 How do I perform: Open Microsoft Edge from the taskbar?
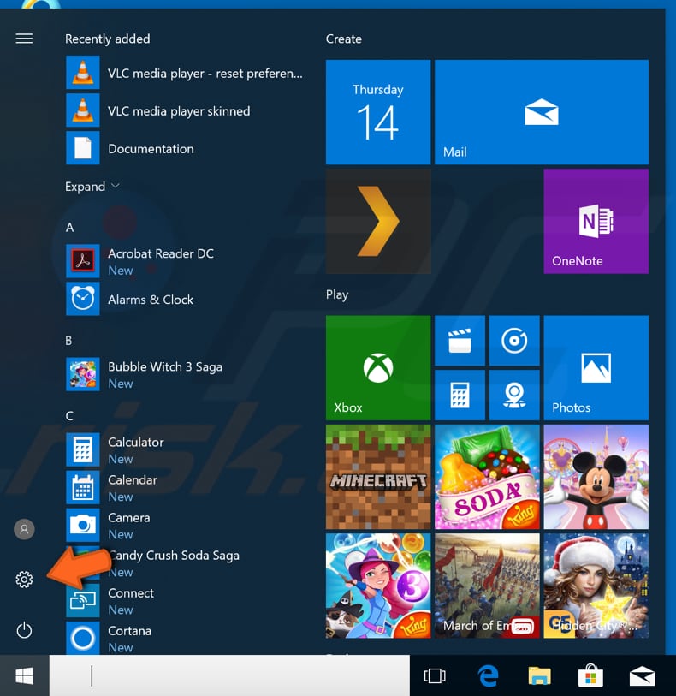pyautogui.click(x=488, y=676)
